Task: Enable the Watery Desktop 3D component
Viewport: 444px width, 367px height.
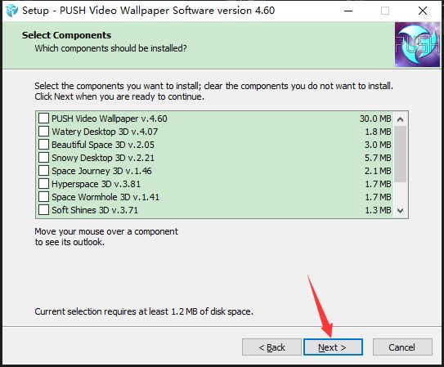Action: (43, 132)
